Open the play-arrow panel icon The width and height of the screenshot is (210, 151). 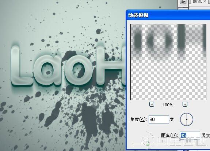click(183, 2)
